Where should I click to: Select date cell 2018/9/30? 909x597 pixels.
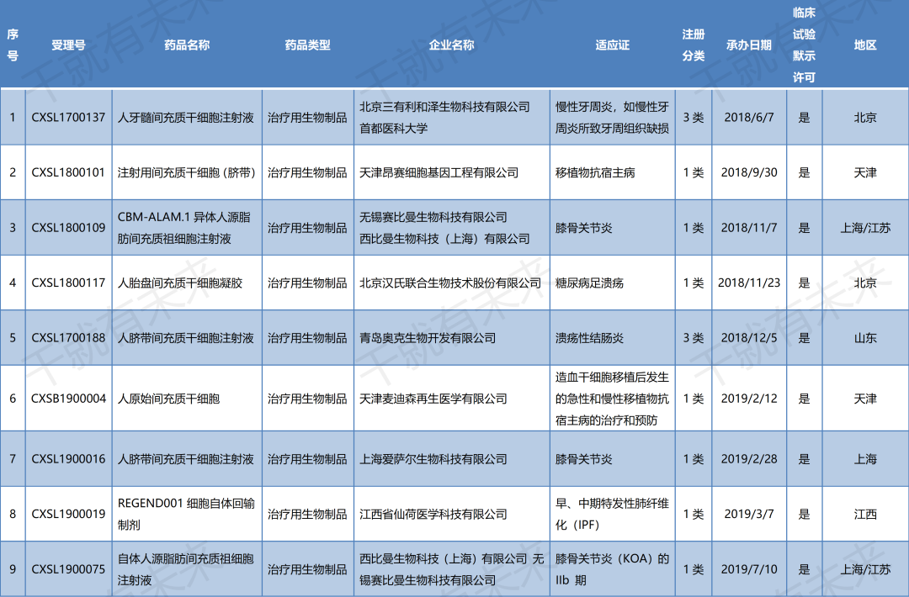[x=748, y=172]
